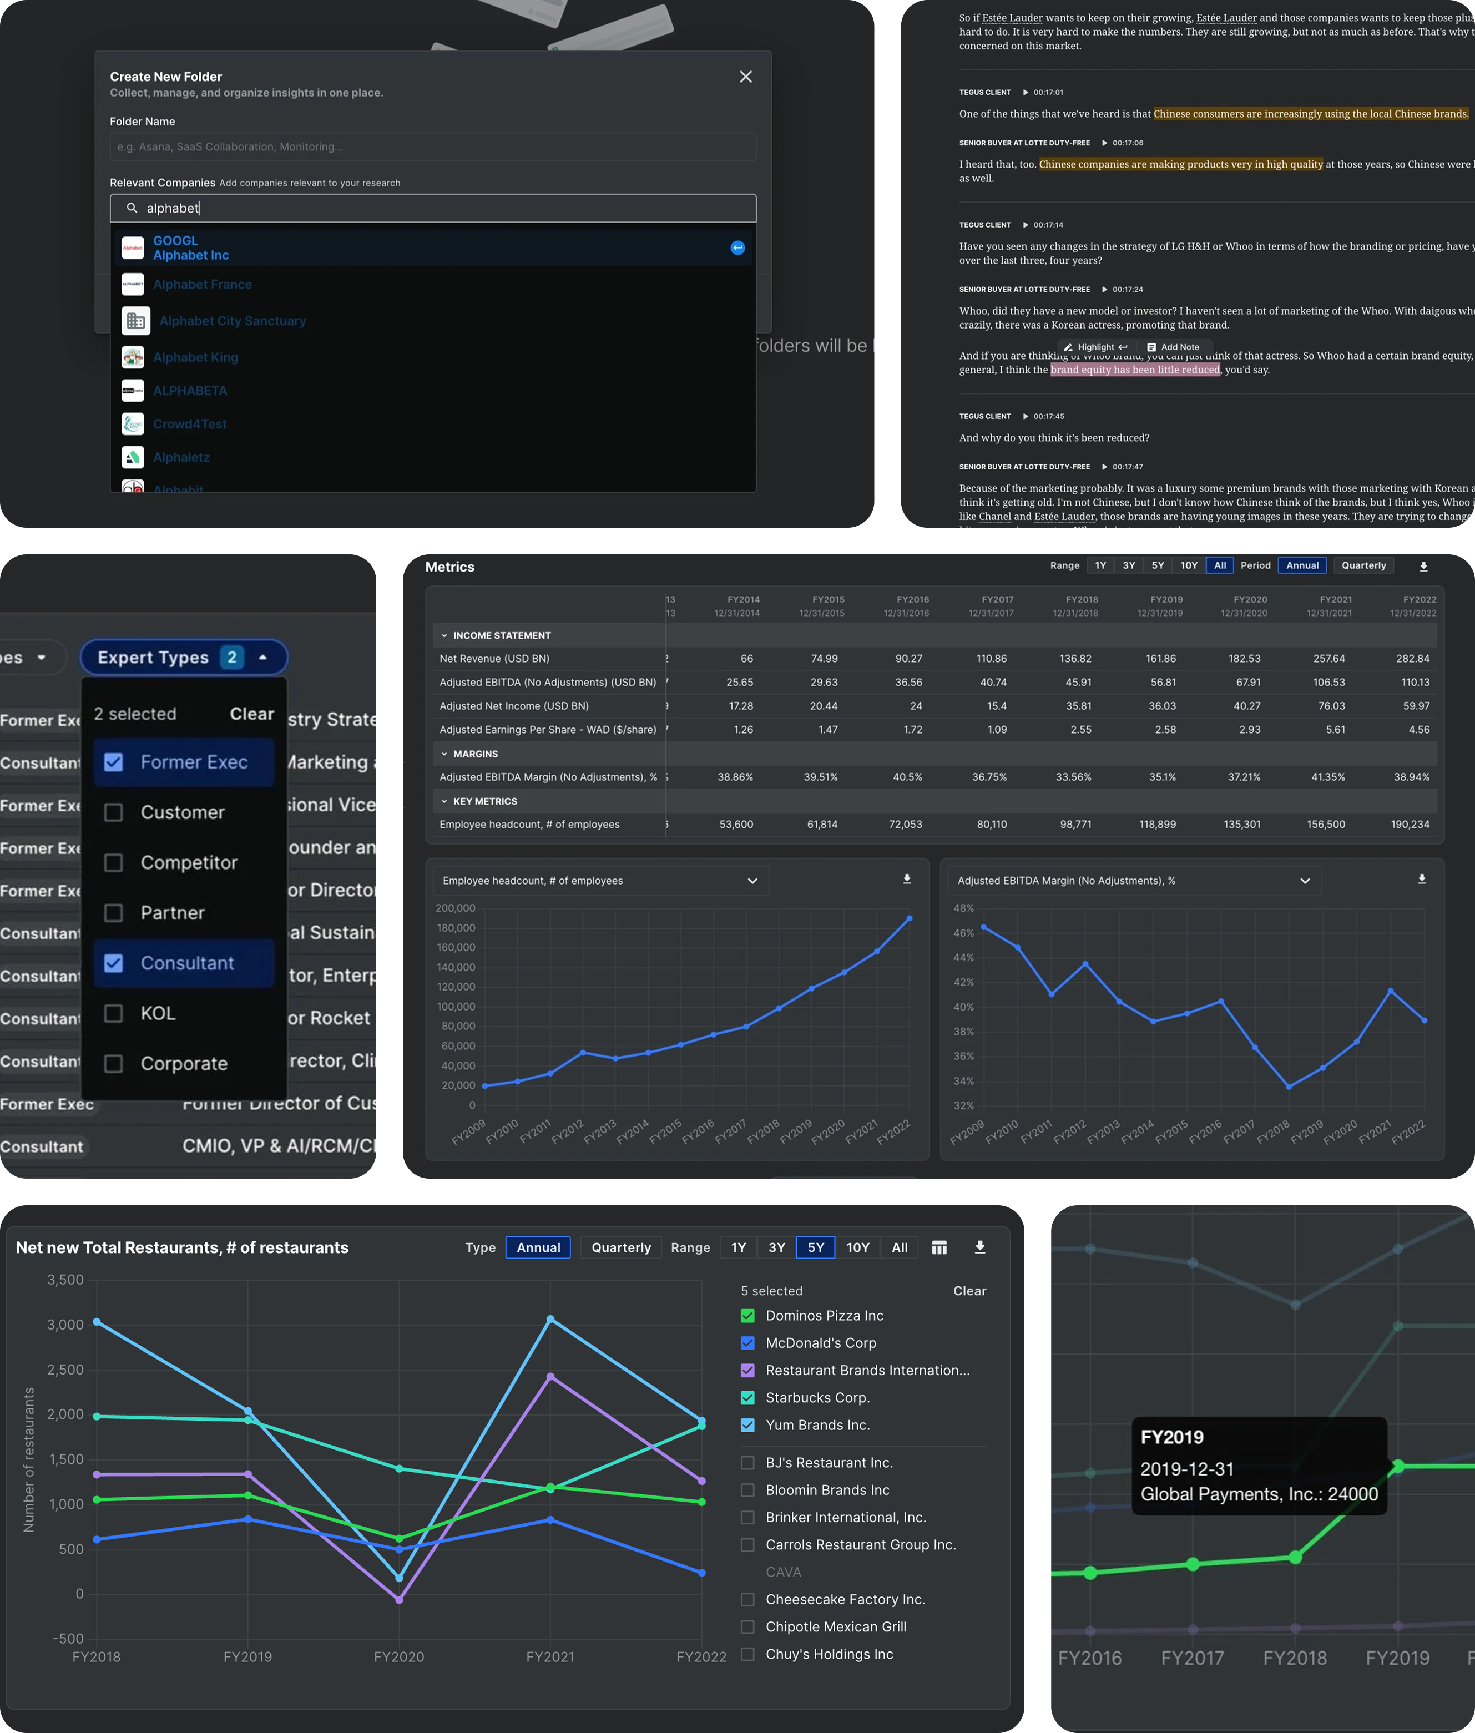Click the Add Note icon
Image resolution: width=1475 pixels, height=1733 pixels.
(x=1151, y=347)
